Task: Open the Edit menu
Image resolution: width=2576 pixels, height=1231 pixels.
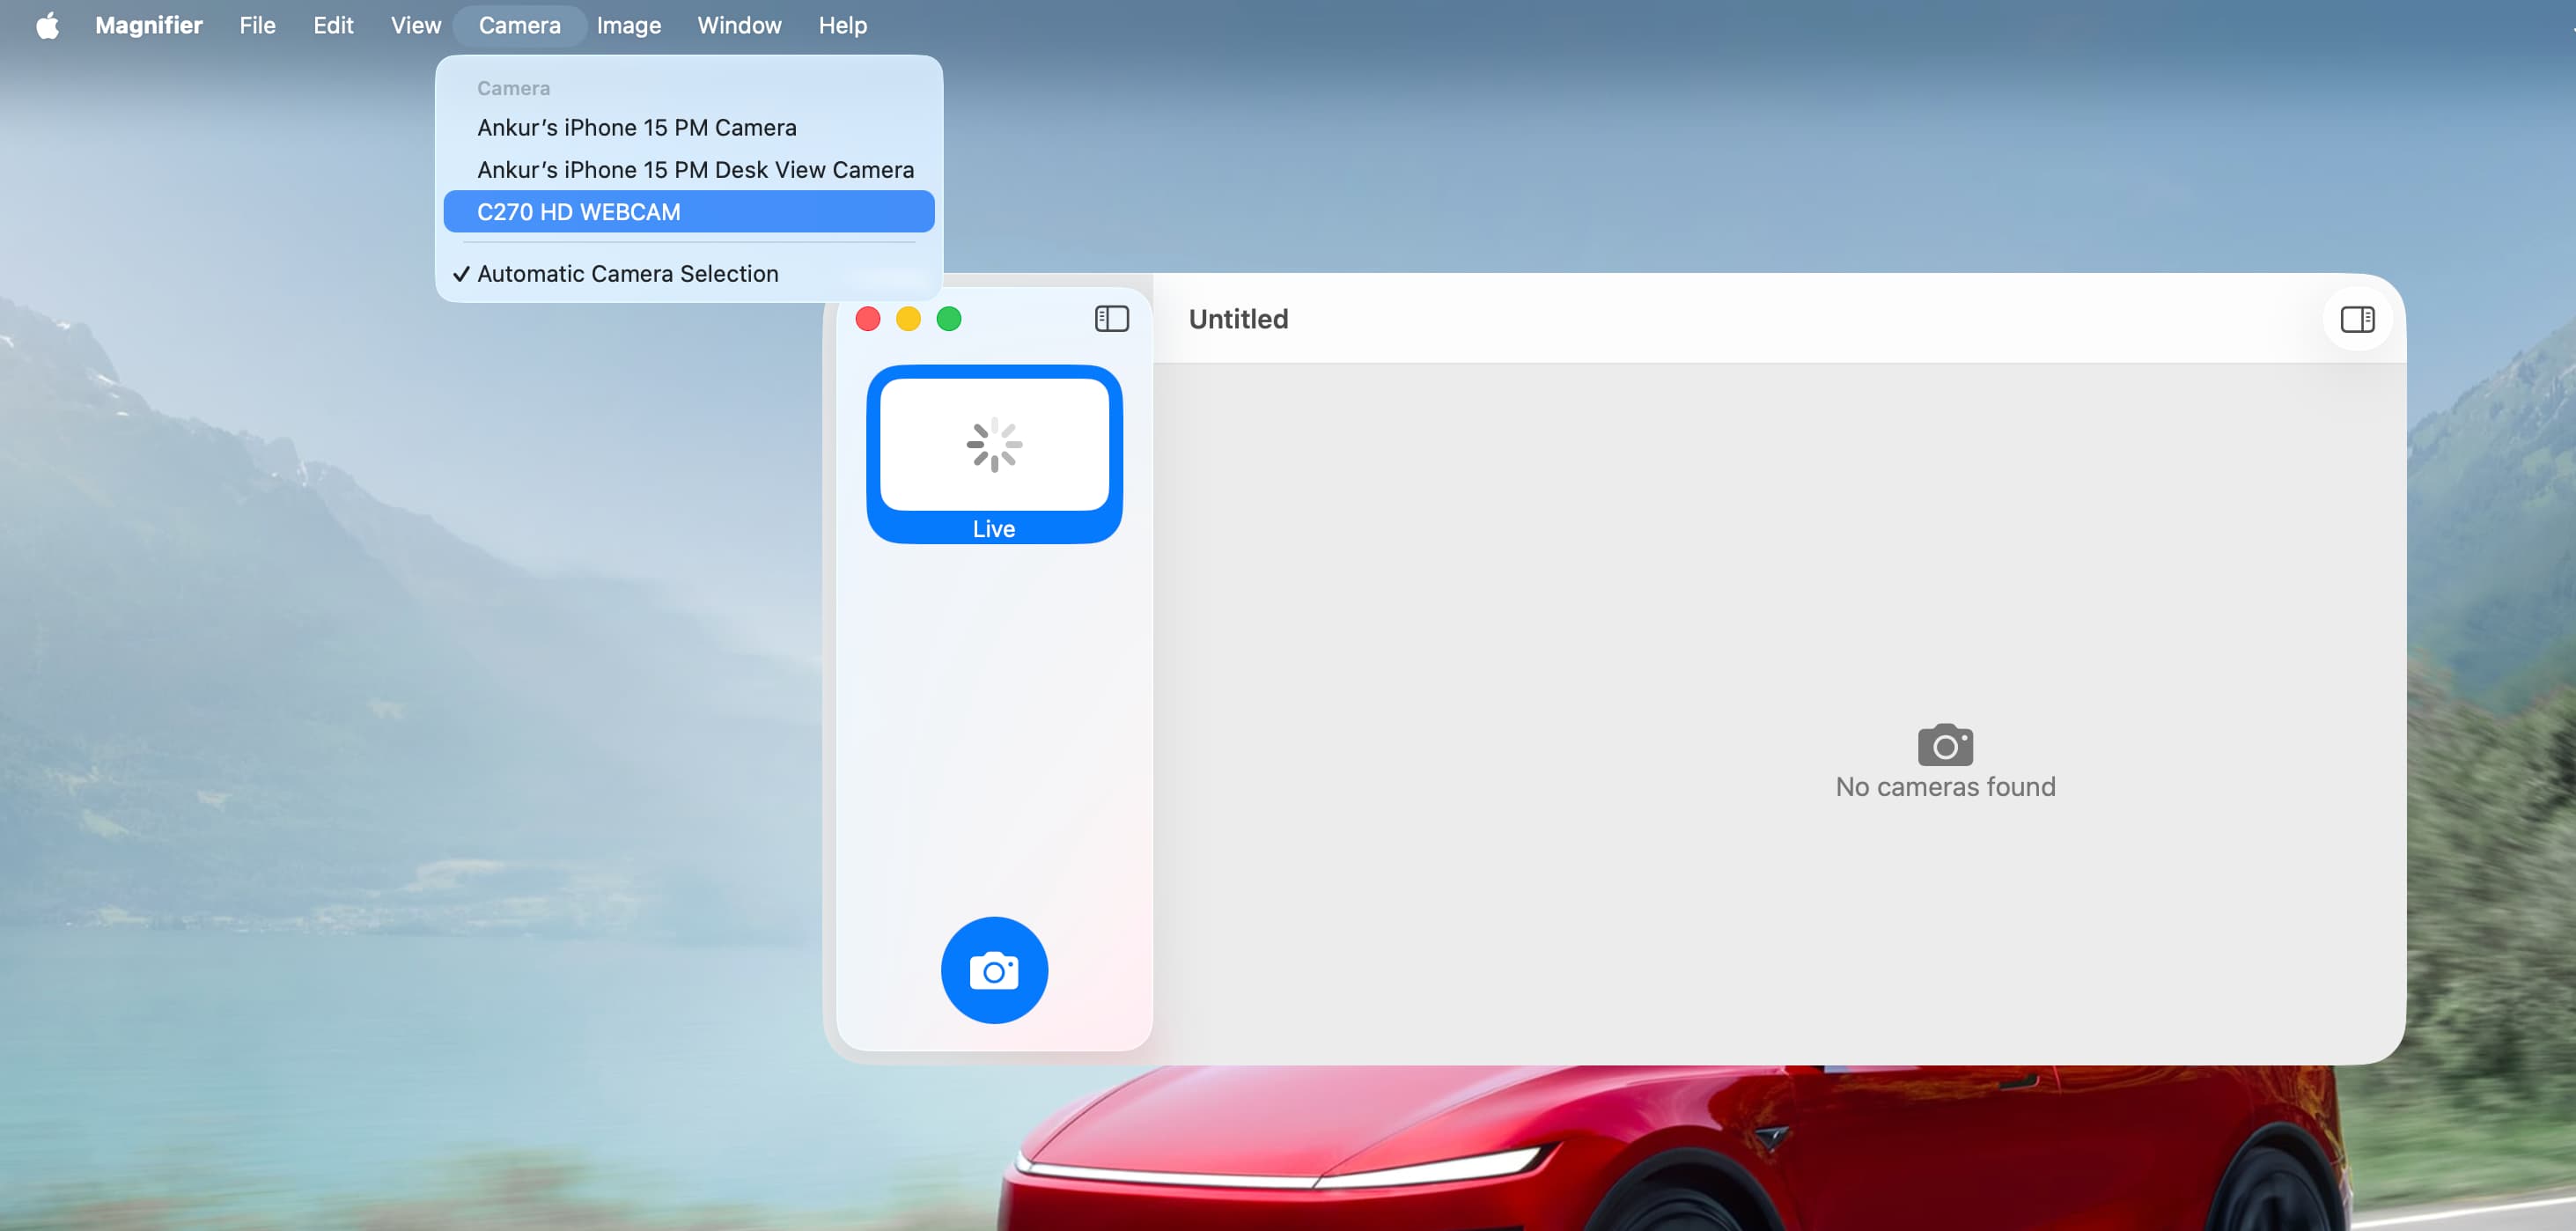Action: 333,25
